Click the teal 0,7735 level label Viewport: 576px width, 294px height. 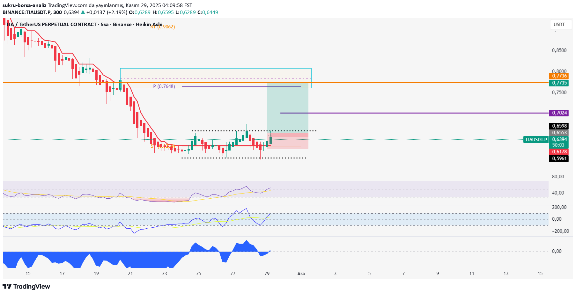pos(559,83)
